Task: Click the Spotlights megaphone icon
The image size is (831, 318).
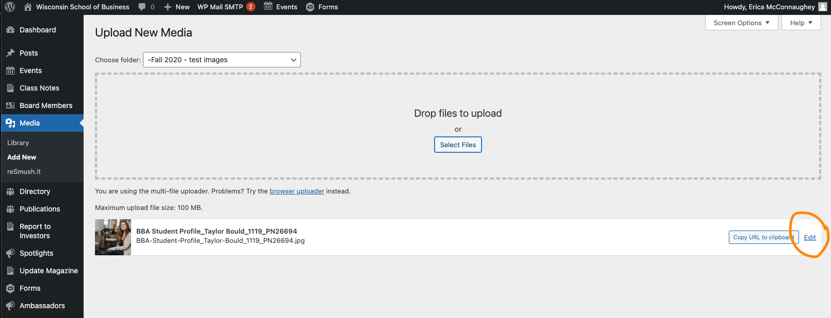Action: pyautogui.click(x=10, y=253)
